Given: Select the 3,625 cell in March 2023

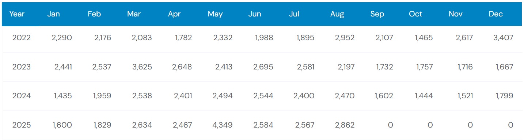Looking at the screenshot, I should coord(142,67).
